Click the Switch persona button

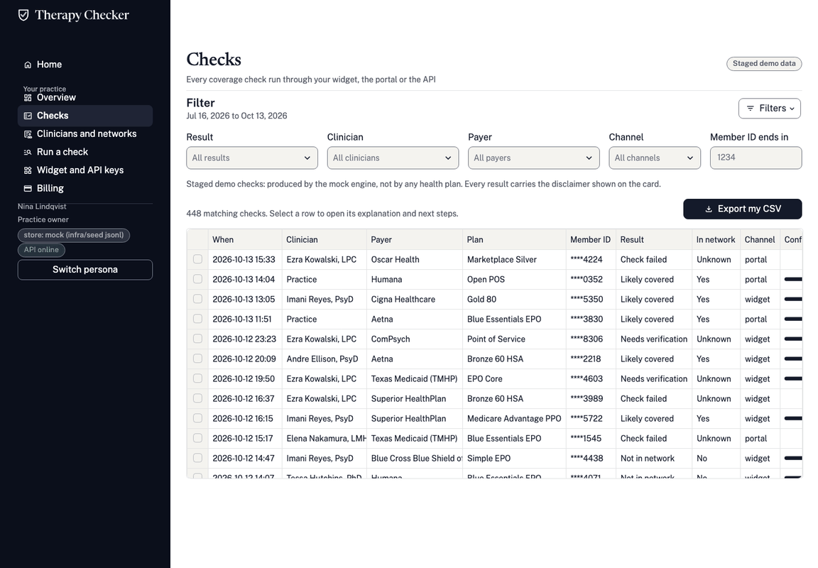click(x=85, y=270)
